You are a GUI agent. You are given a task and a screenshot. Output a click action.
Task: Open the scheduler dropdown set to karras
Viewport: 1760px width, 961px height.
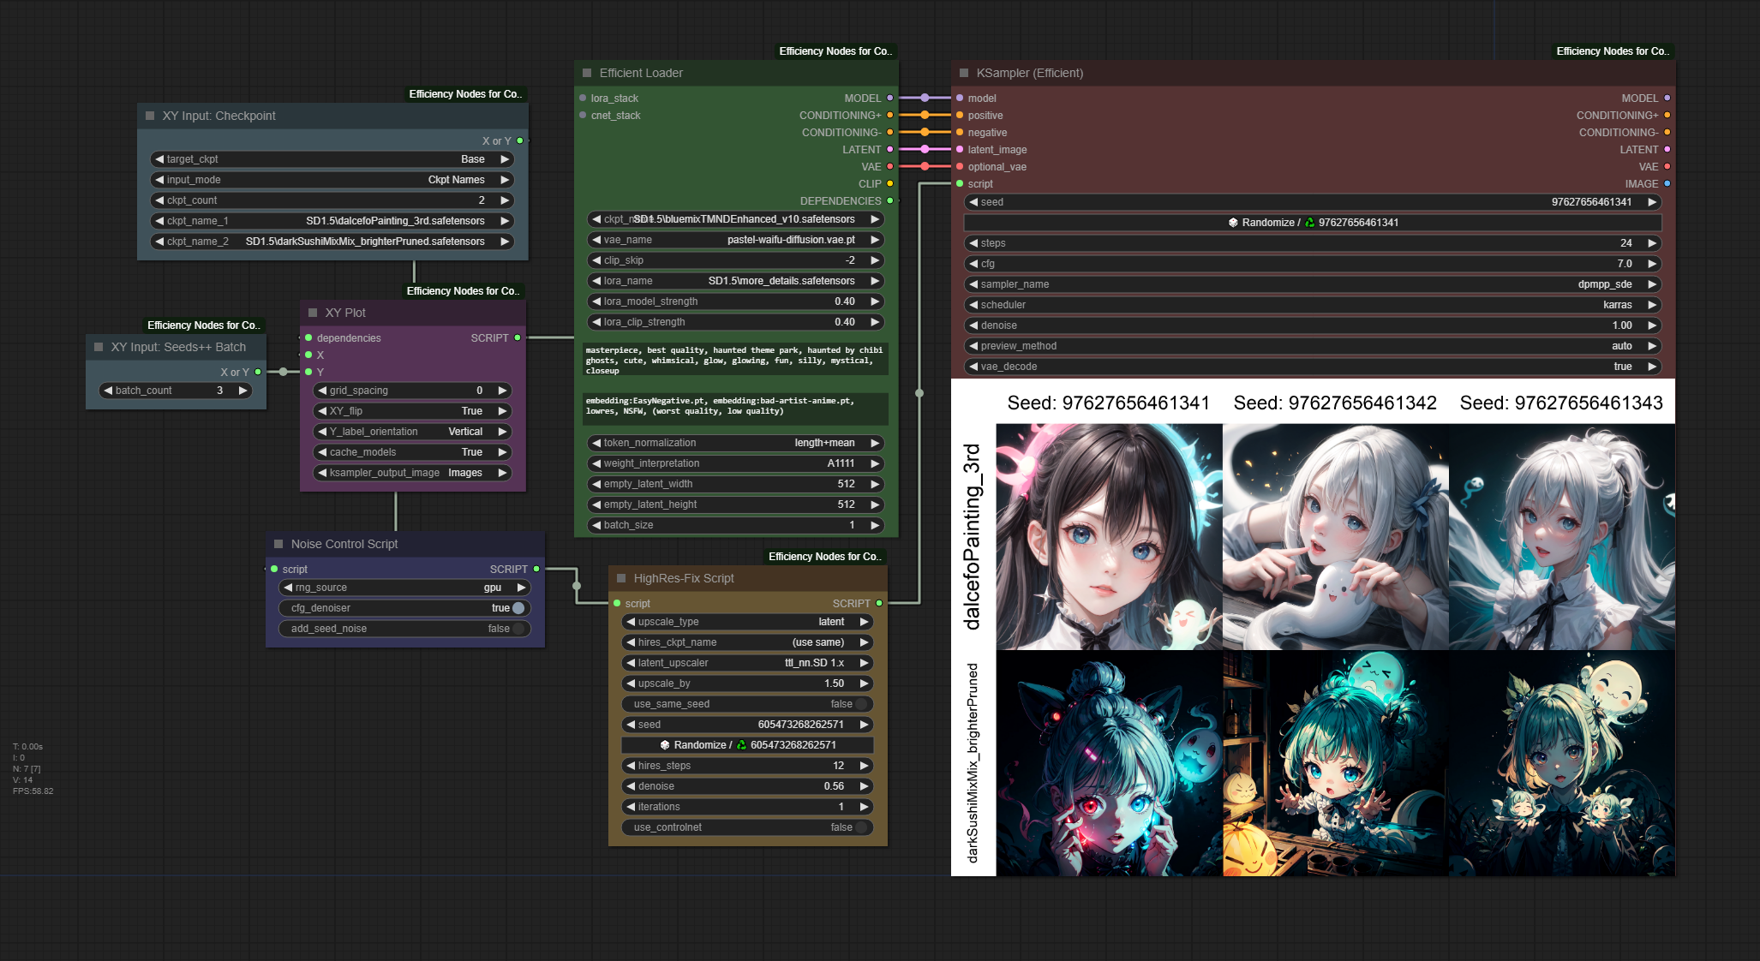pyautogui.click(x=1311, y=305)
